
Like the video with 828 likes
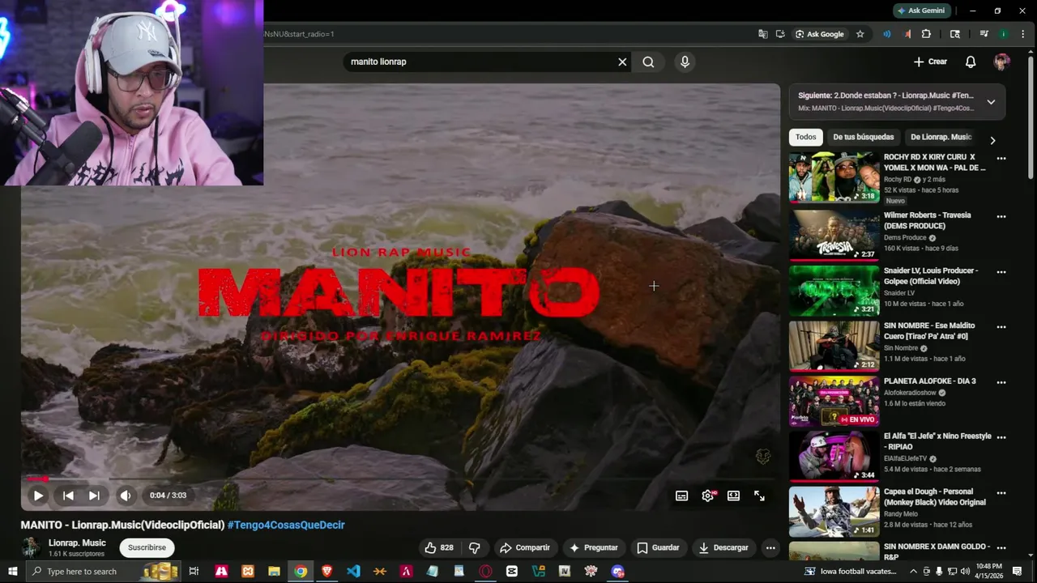pos(439,548)
